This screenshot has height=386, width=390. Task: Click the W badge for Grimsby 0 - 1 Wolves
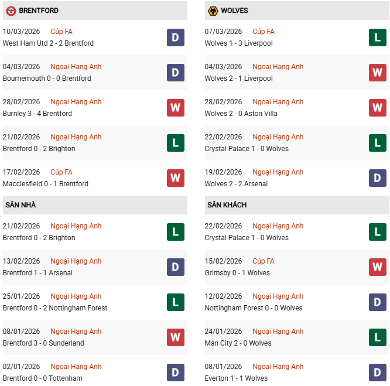tap(377, 267)
